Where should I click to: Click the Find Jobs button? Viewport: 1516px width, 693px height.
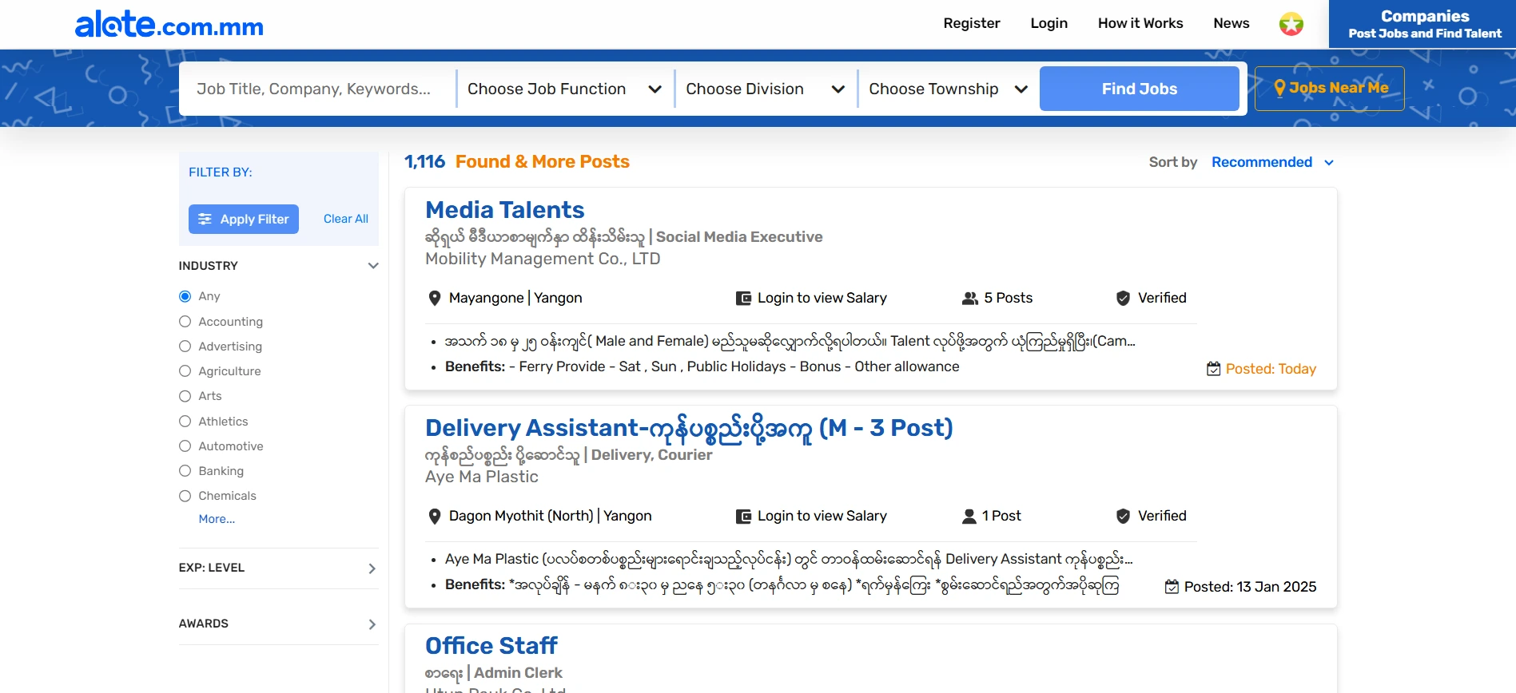tap(1139, 89)
